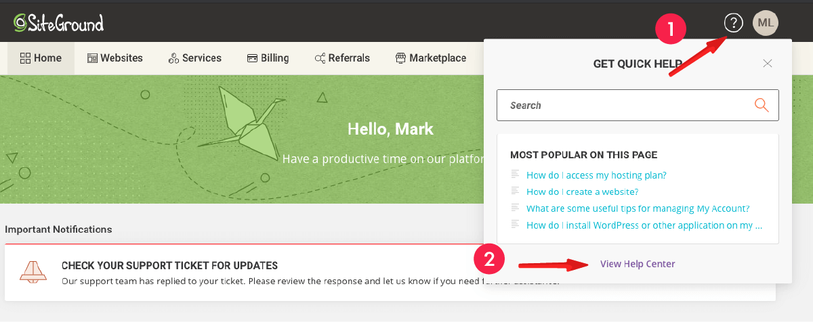813x322 pixels.
Task: Open the Websites tab
Action: [x=115, y=58]
